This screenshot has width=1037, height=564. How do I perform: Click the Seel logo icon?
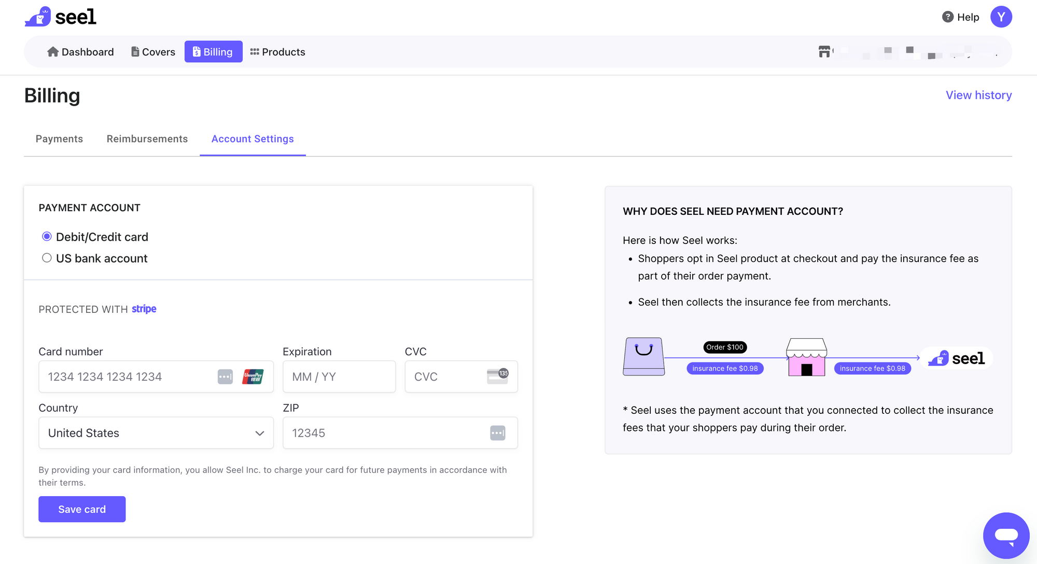[x=38, y=17]
